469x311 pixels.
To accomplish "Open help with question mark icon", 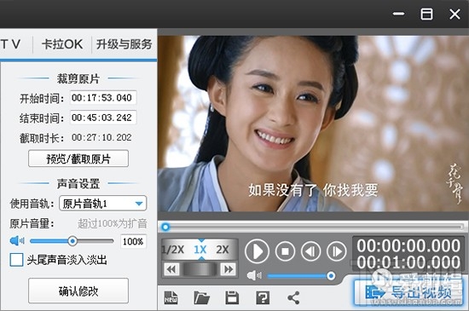I will coord(263,297).
